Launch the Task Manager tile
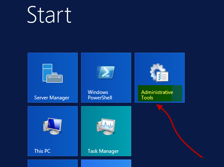The width and height of the screenshot is (224, 167). point(106,131)
